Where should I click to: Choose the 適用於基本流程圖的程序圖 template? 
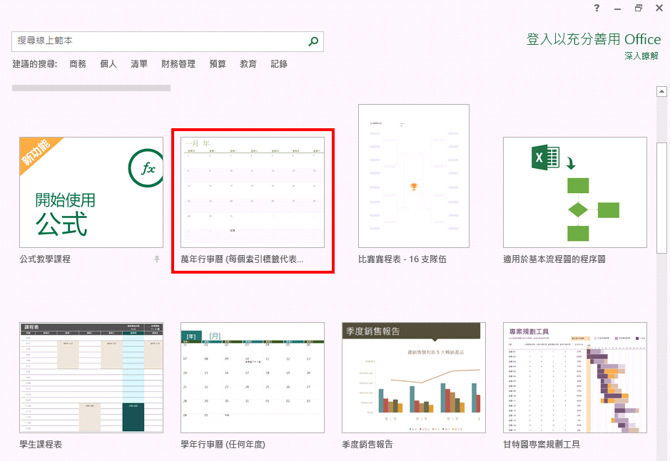[x=575, y=192]
